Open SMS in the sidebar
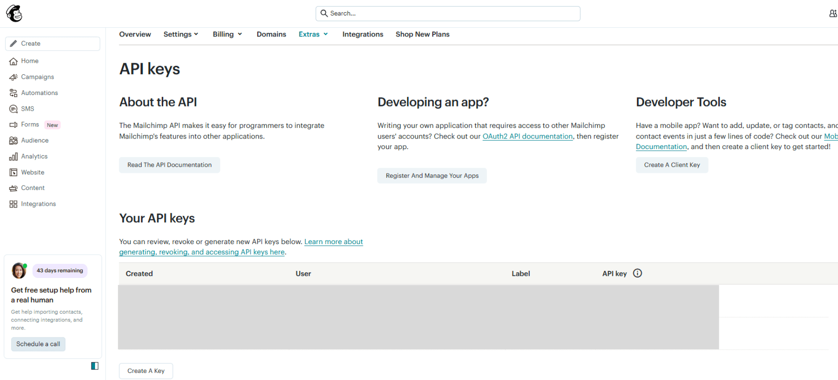Image resolution: width=838 pixels, height=380 pixels. pos(27,109)
